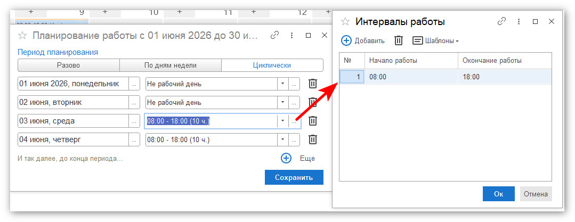Screen dimensions: 575x222
Task: Expand the dropdown for 04 июня, четверг
Action: click(283, 139)
